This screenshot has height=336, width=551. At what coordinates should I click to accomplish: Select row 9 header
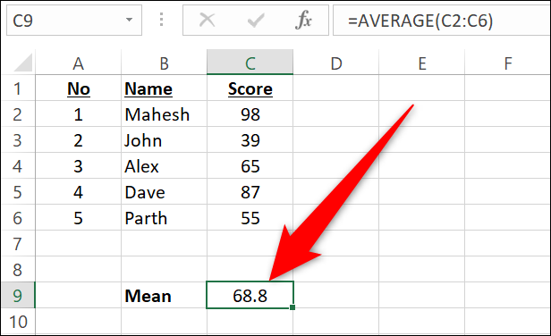pos(18,295)
